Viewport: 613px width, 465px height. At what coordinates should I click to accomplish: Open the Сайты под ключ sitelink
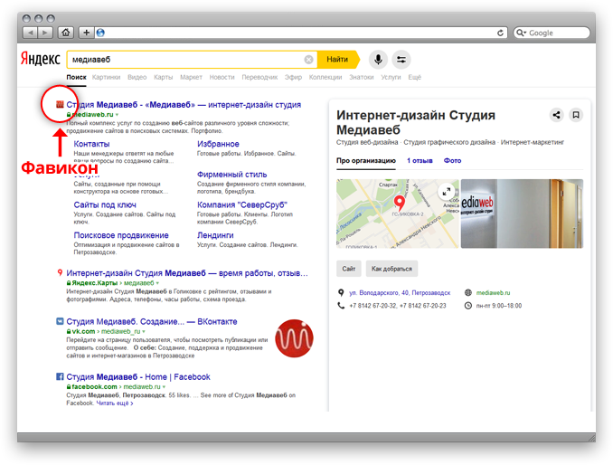pyautogui.click(x=105, y=205)
